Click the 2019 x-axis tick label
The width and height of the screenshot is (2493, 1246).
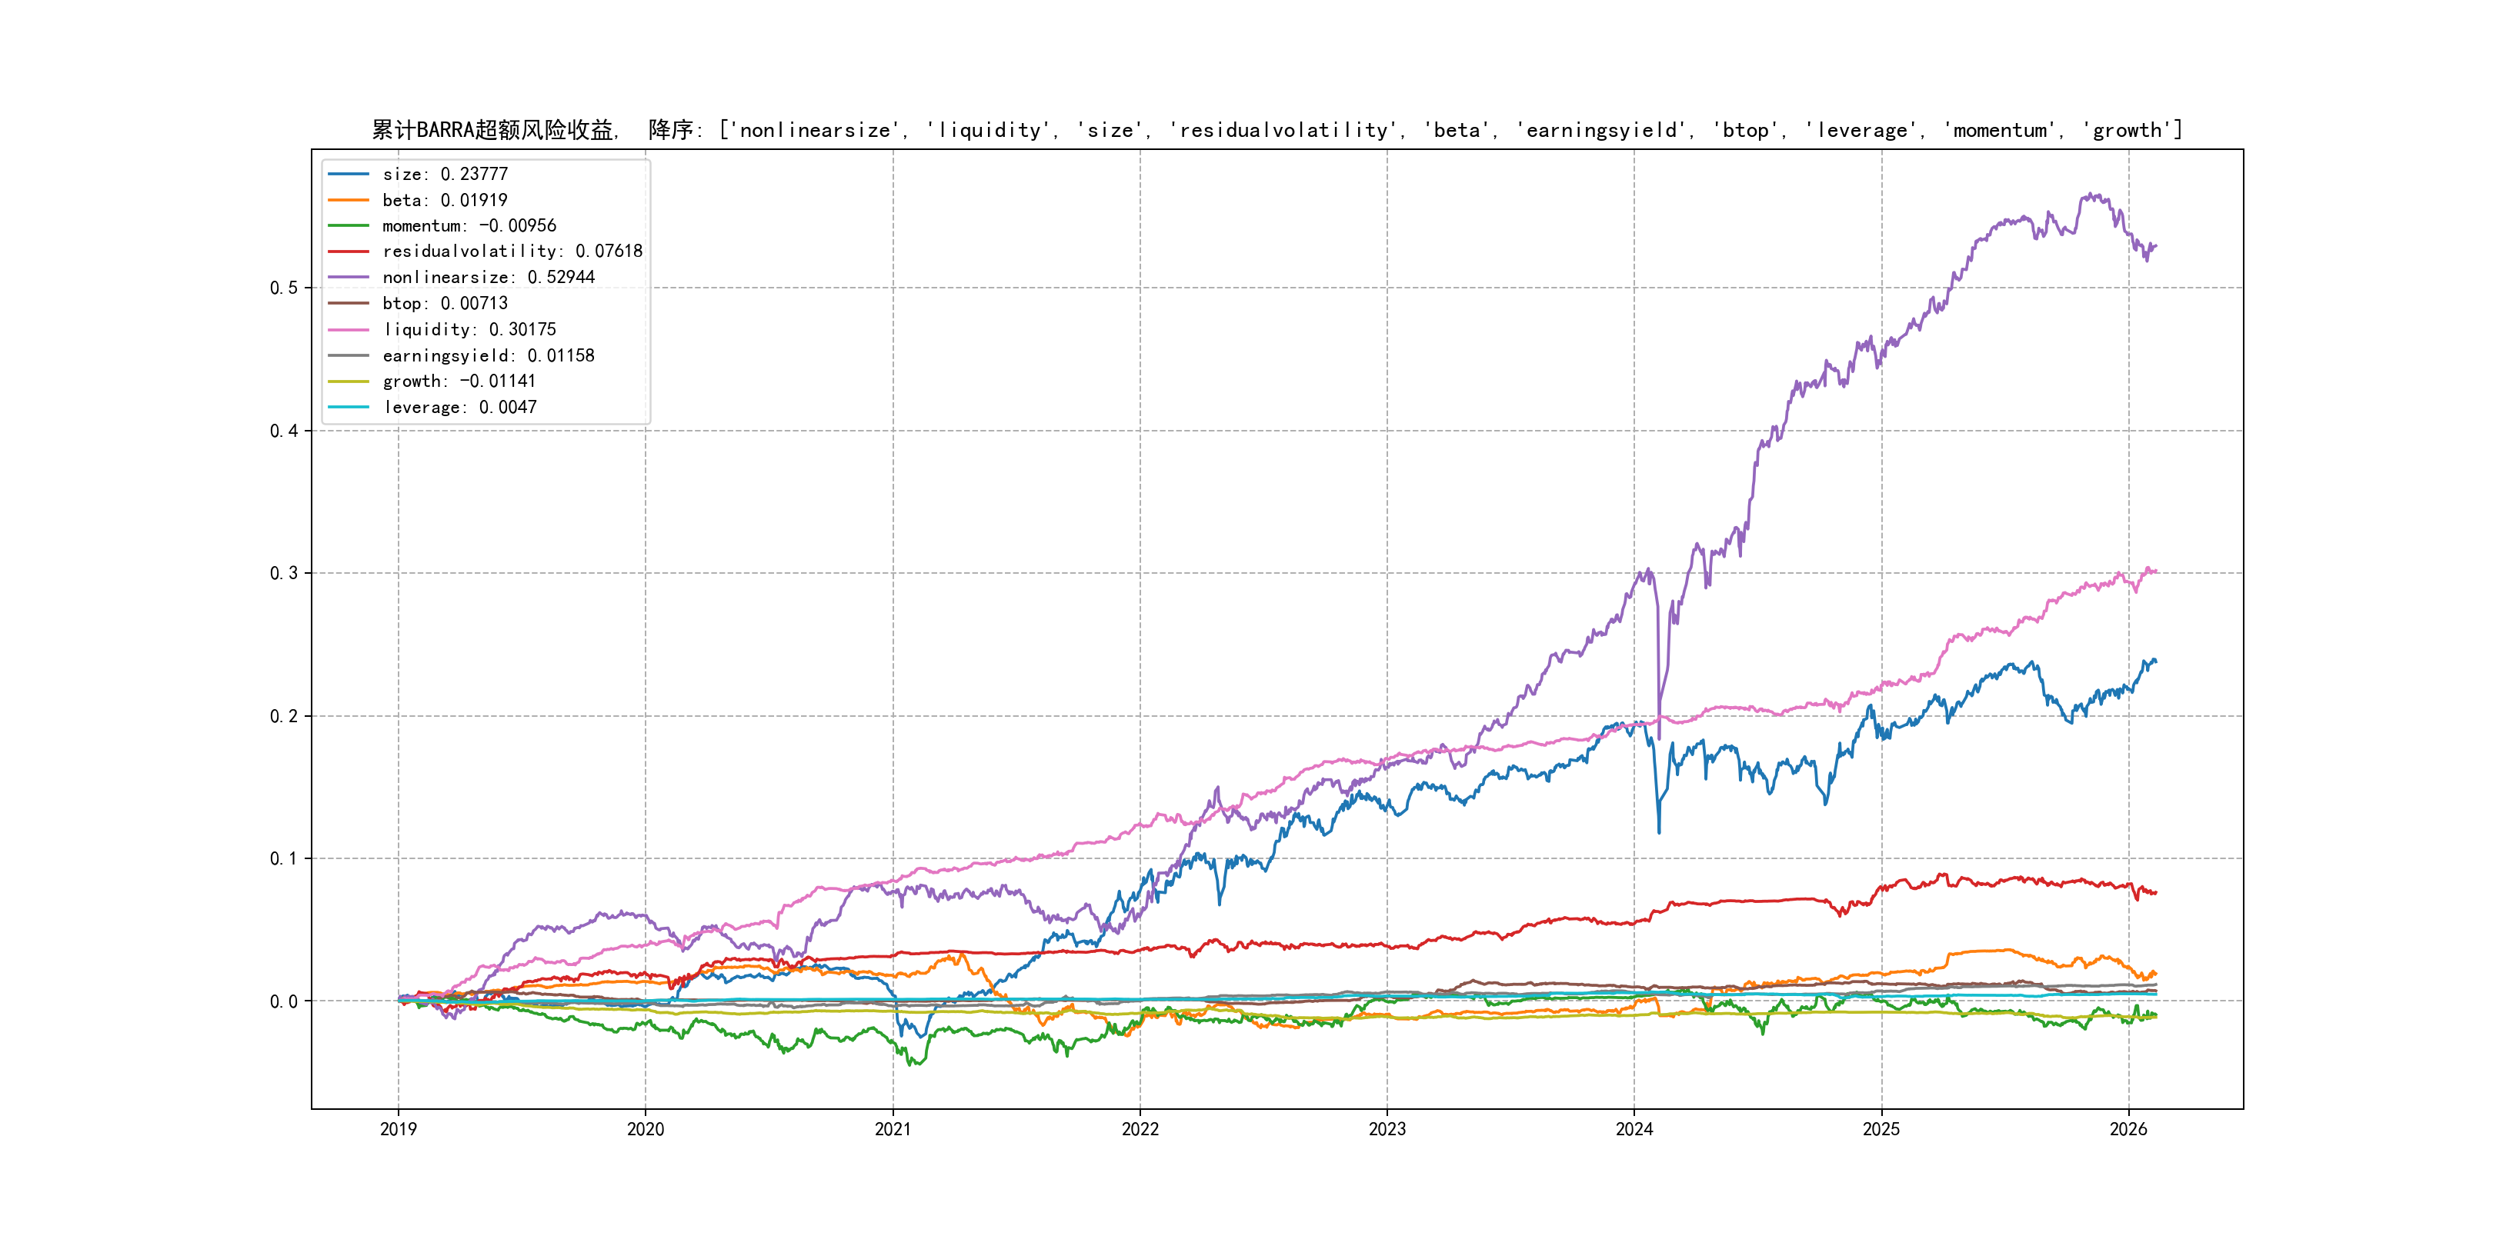(398, 1129)
